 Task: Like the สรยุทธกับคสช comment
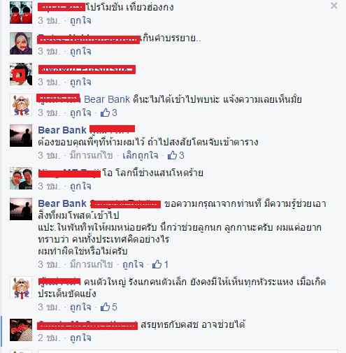pyautogui.click(x=80, y=338)
